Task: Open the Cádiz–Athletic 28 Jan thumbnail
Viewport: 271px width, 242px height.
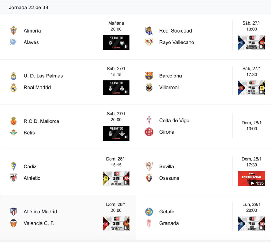Action: coord(116,179)
